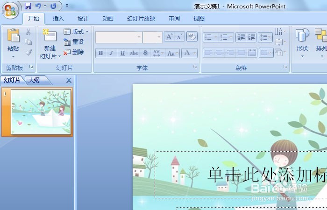Viewport: 327px width, 210px height.
Task: Open Customize Quick Access Toolbar arrow
Action: [x=67, y=6]
